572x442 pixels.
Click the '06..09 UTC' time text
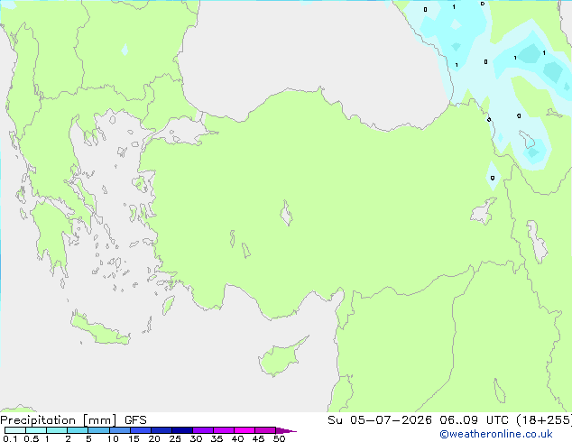coord(474,420)
